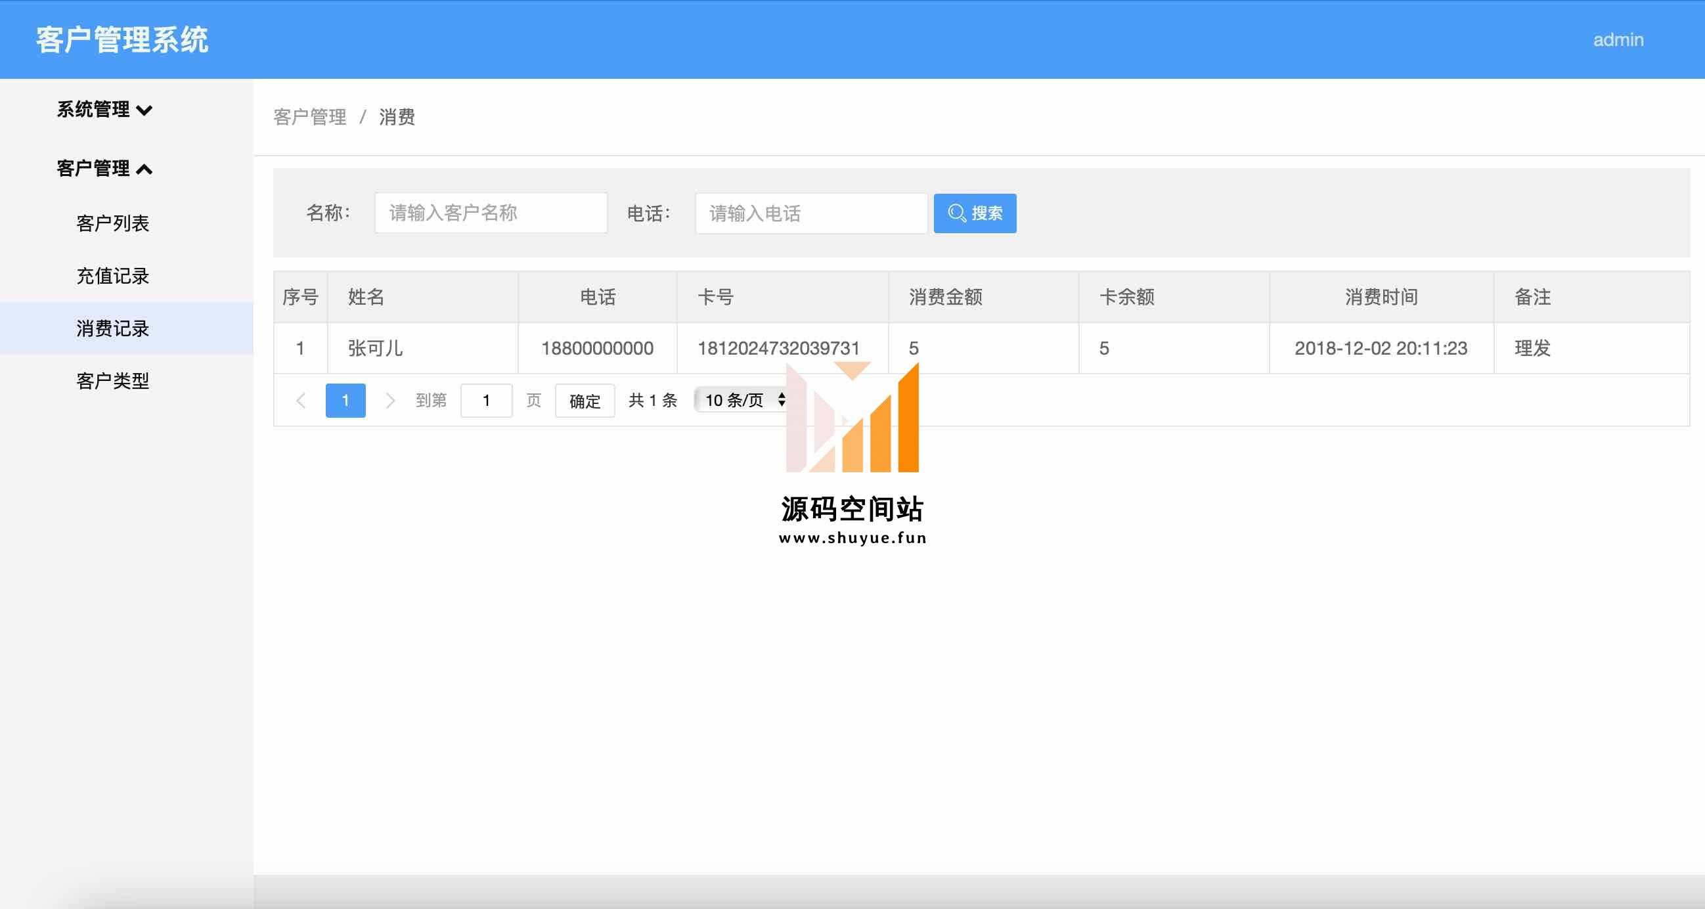Click the 张可儿 table row
Screen dimensions: 1705x909
375,348
